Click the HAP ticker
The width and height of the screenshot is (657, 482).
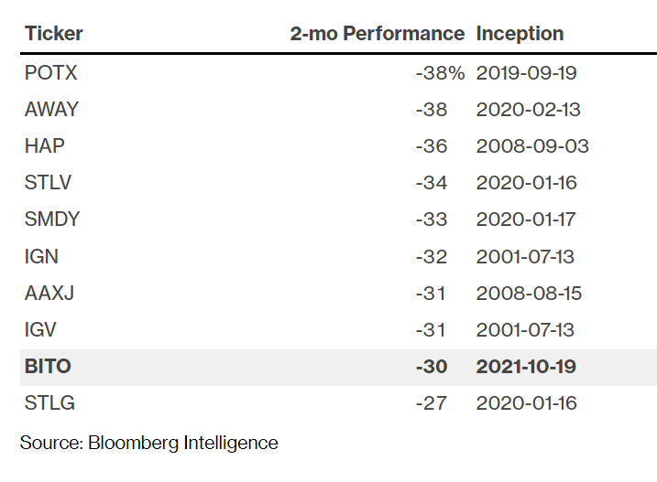click(45, 146)
